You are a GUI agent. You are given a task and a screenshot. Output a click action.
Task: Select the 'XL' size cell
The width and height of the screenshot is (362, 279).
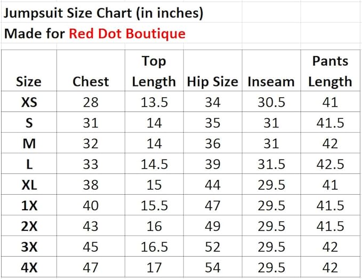tap(29, 185)
